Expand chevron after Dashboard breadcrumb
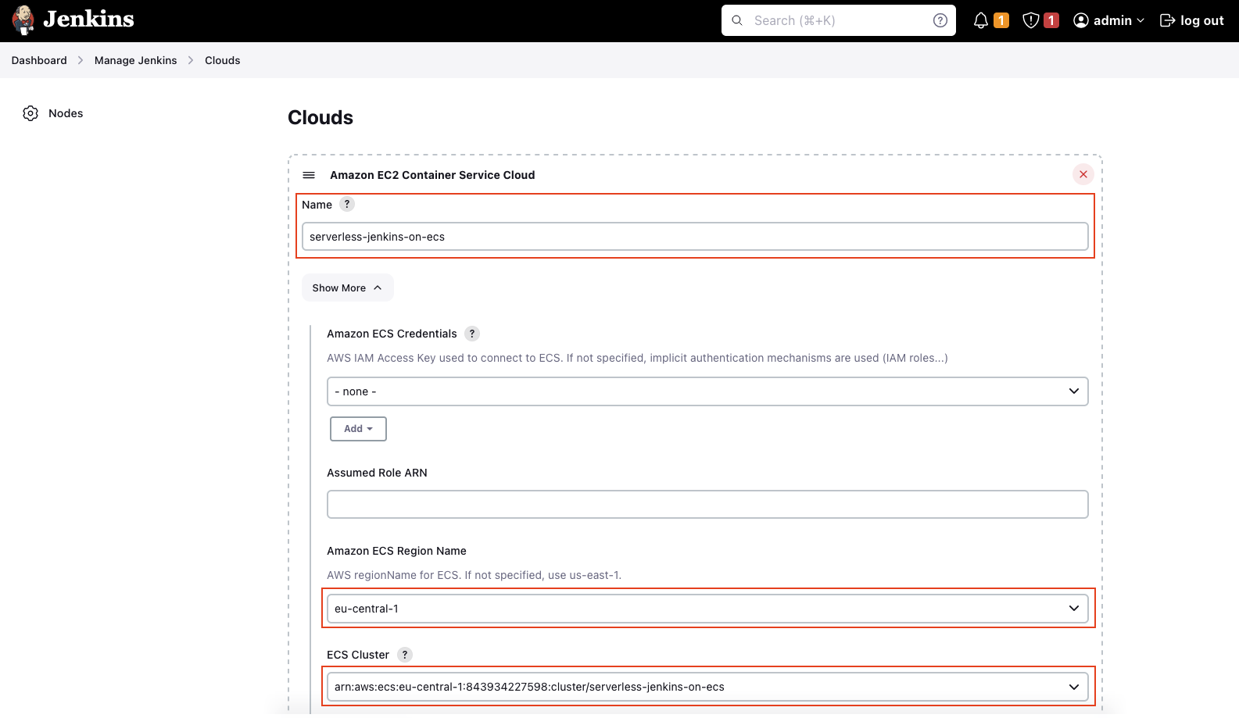This screenshot has height=718, width=1239. pyautogui.click(x=81, y=60)
